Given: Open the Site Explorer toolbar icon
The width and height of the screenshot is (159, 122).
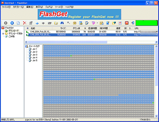Looking at the screenshot, I should click(81, 23).
